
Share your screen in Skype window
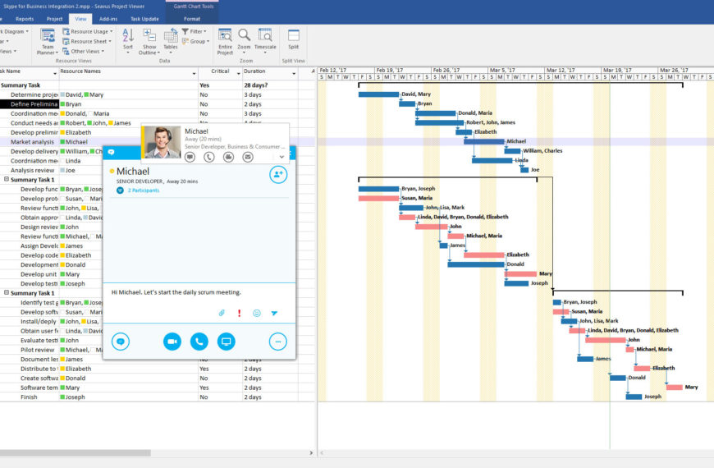[226, 342]
